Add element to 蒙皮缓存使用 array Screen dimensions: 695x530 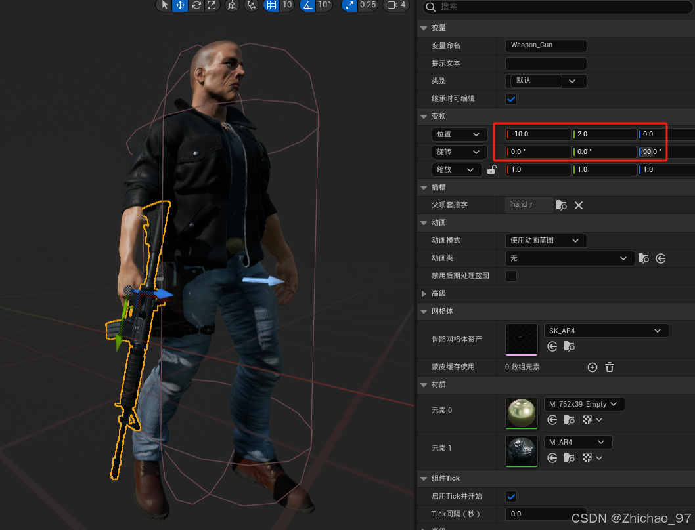click(x=592, y=367)
